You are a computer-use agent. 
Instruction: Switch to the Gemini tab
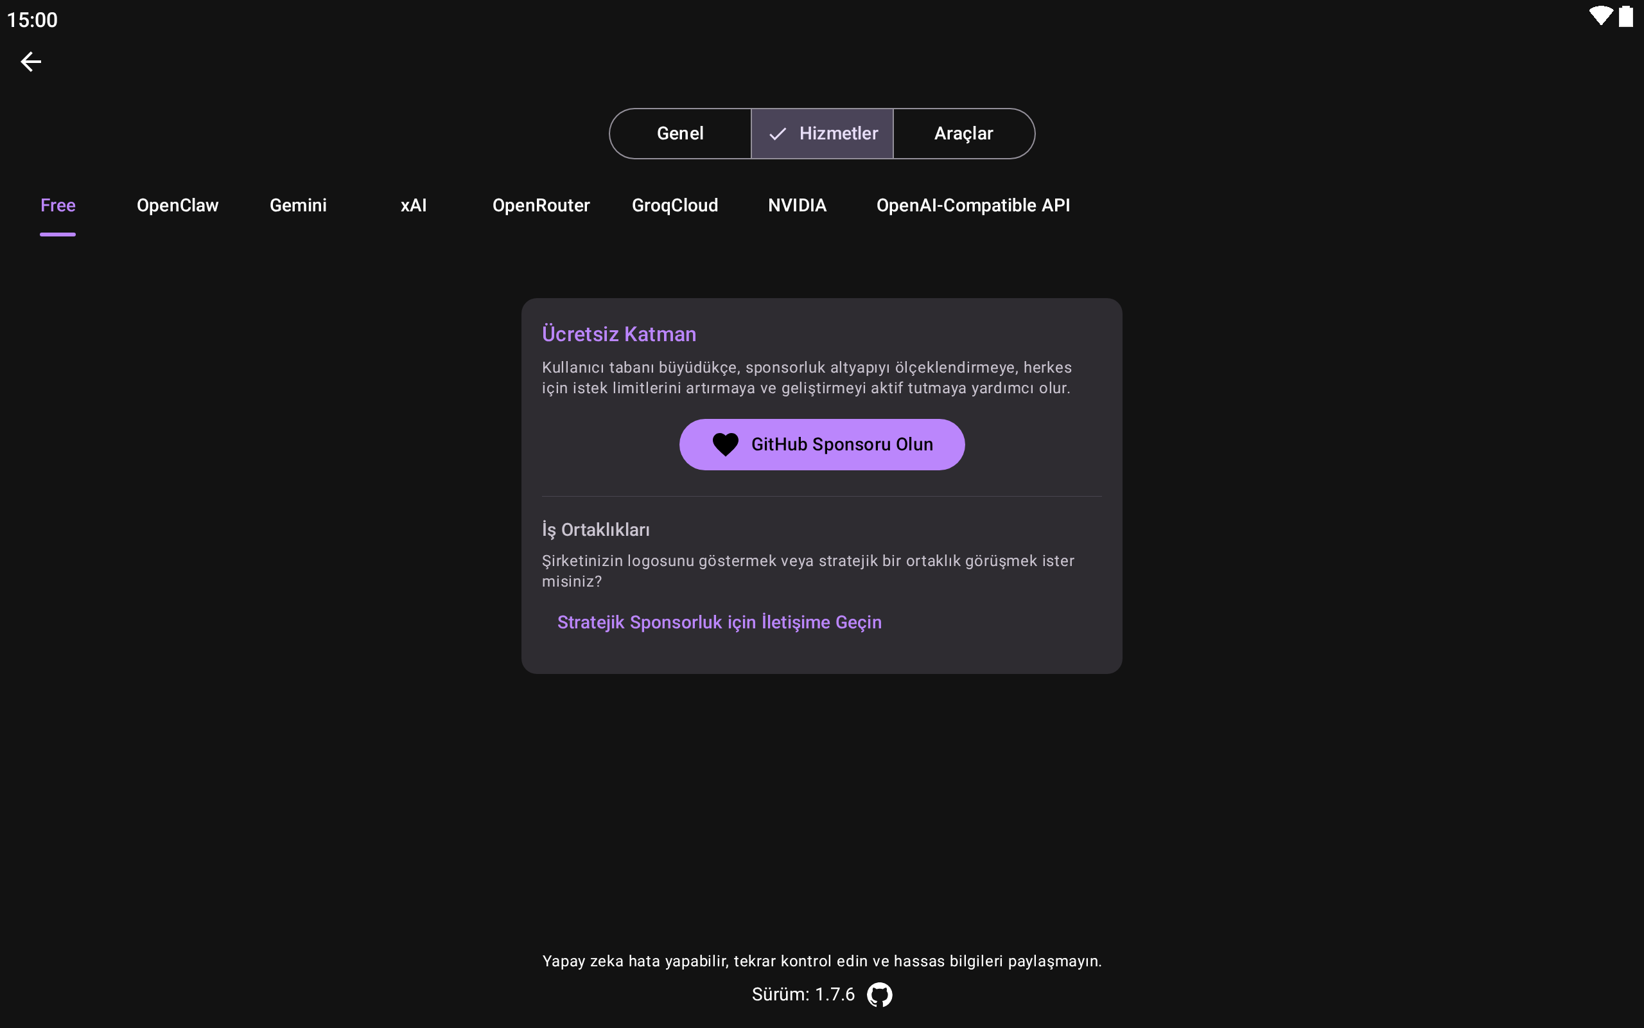tap(297, 206)
